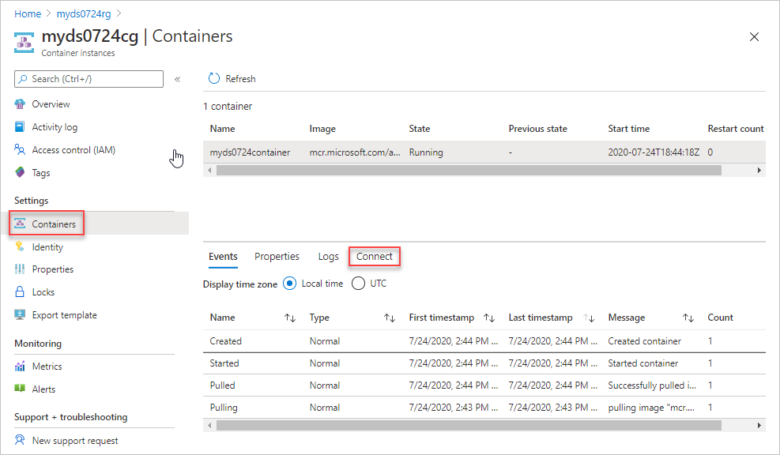Open the Overview page

49,103
